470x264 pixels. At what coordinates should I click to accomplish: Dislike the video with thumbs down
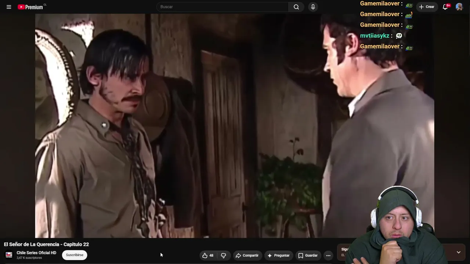click(x=223, y=255)
